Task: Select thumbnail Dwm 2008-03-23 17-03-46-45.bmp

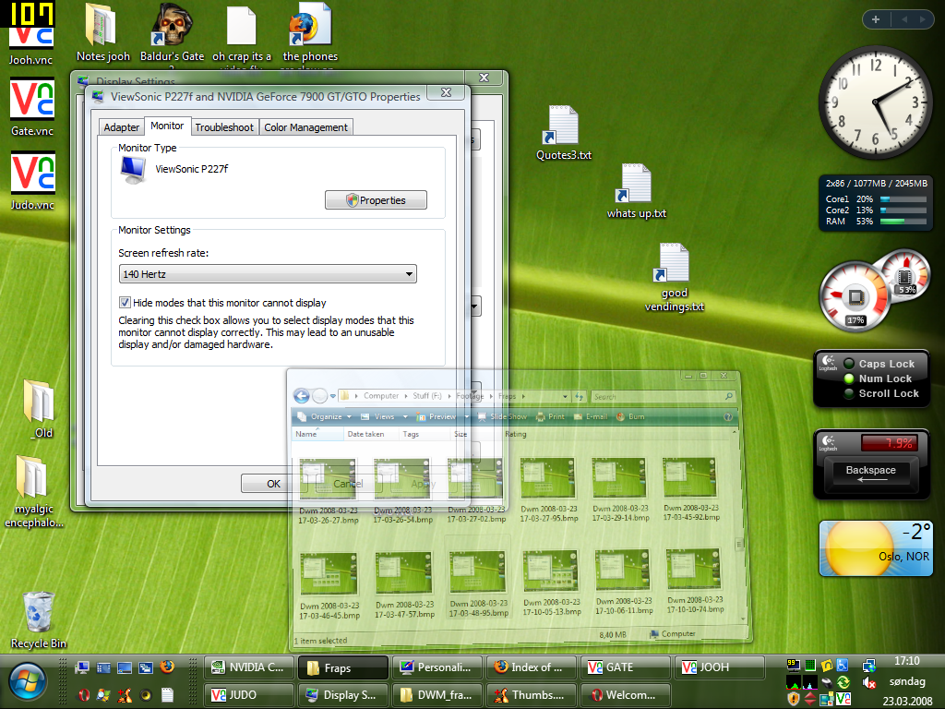Action: point(329,586)
